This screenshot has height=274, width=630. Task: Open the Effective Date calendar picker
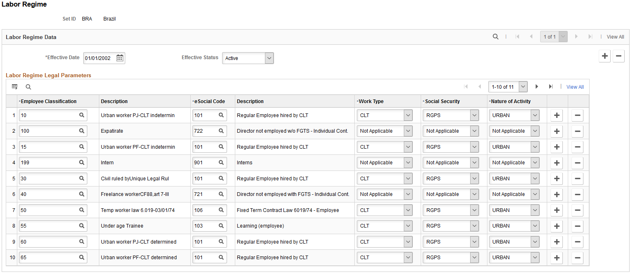pos(120,58)
